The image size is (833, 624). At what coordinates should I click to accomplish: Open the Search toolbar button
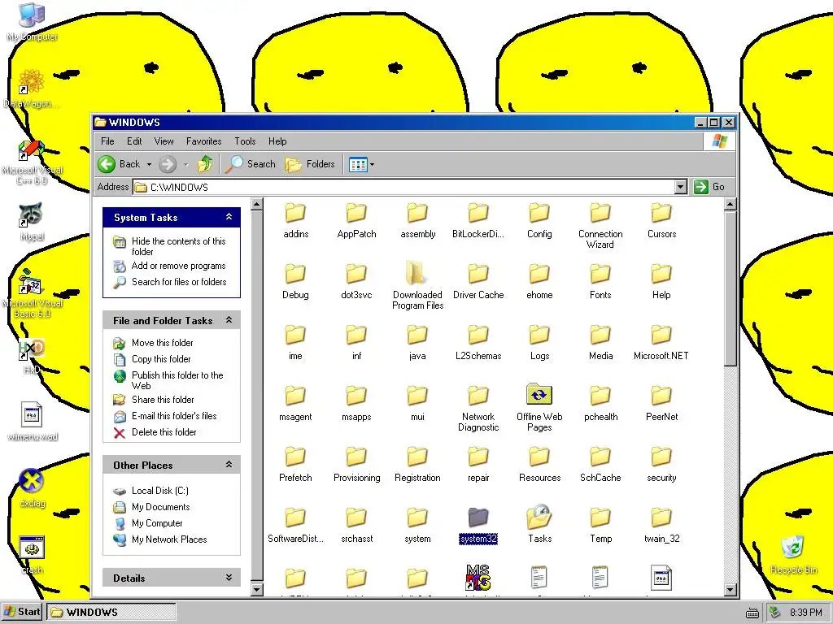point(250,164)
